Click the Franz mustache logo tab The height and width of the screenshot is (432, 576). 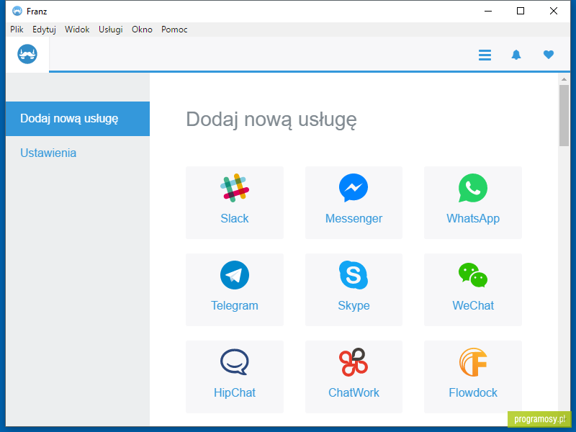tap(27, 55)
